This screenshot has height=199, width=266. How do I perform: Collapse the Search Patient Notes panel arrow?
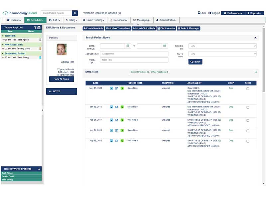pos(255,37)
